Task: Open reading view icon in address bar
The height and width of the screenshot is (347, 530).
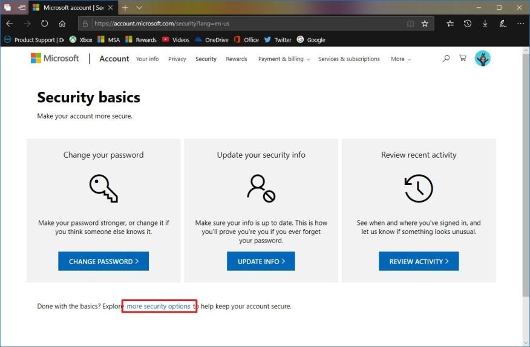Action: point(411,24)
